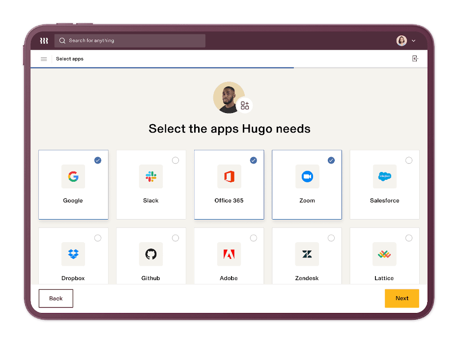Image resolution: width=460 pixels, height=337 pixels.
Task: Open the hamburger navigation menu
Action: [43, 58]
